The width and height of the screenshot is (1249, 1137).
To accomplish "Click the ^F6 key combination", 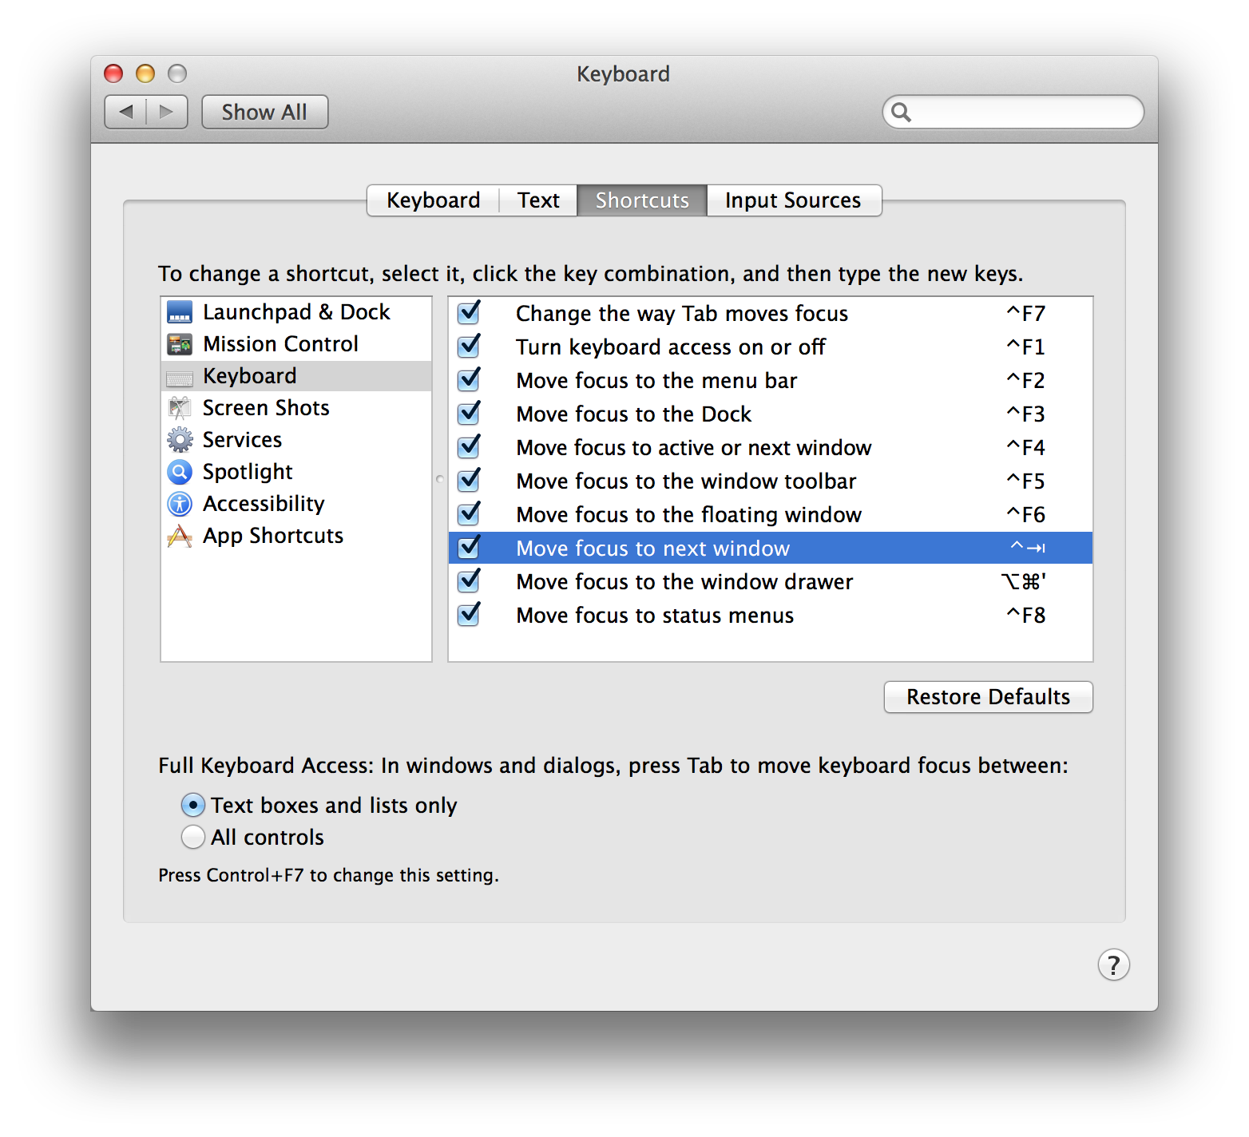I will click(1025, 515).
